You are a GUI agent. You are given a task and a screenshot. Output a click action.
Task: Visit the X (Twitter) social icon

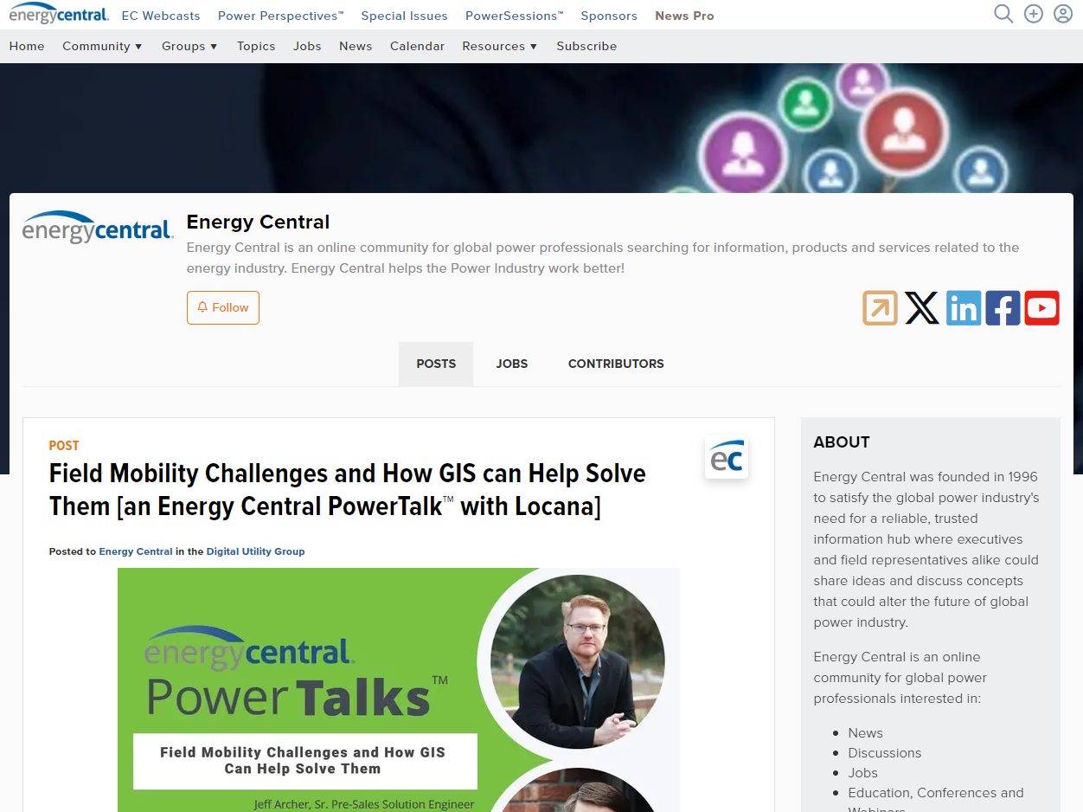pyautogui.click(x=921, y=307)
